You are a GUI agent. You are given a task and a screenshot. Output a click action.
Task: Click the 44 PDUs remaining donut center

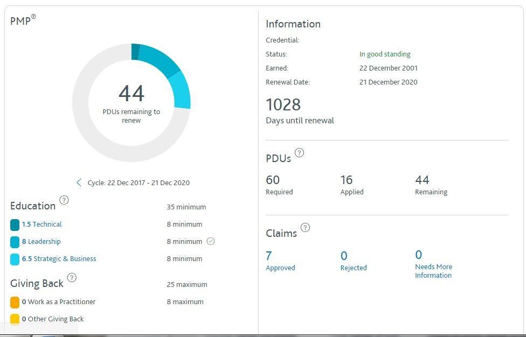(x=131, y=103)
